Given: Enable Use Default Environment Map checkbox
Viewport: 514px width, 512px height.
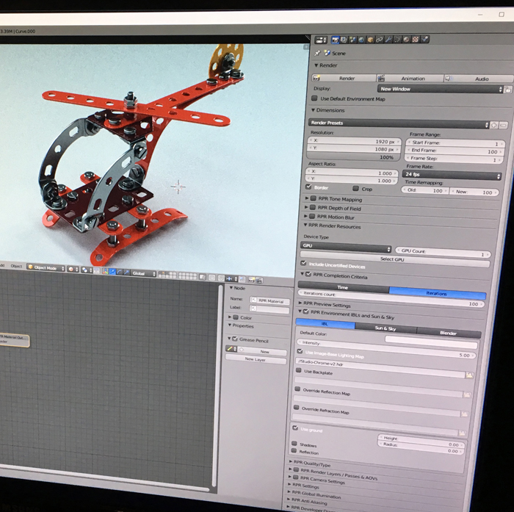Looking at the screenshot, I should [x=315, y=98].
